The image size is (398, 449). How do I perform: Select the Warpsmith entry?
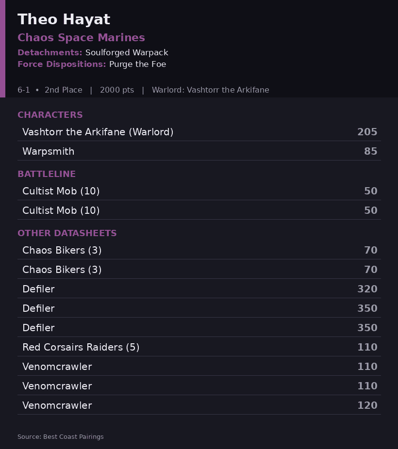pyautogui.click(x=199, y=151)
